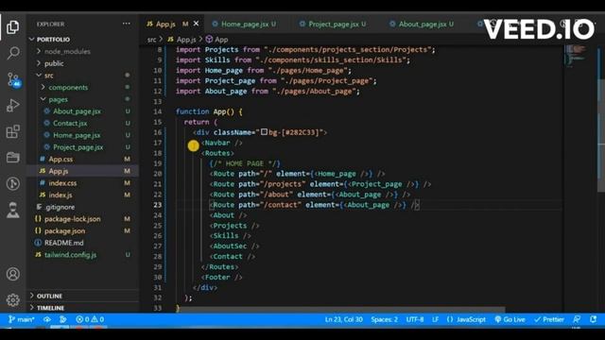Click the Ln 23, Col 30 indicator

[343, 319]
